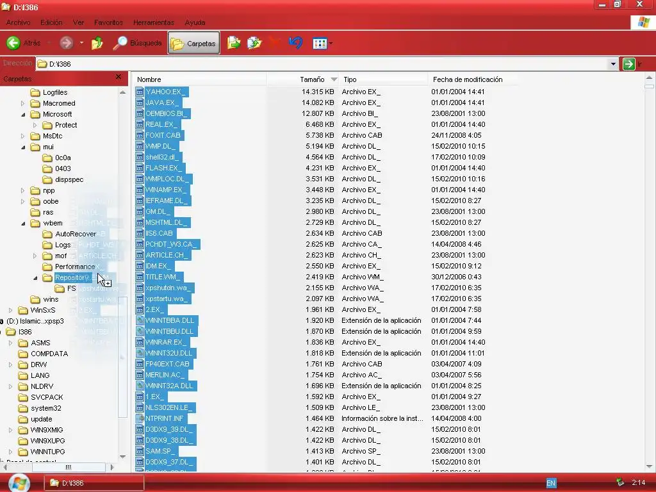The width and height of the screenshot is (656, 492).
Task: Expand the MsDtc folder node
Action: [x=22, y=136]
